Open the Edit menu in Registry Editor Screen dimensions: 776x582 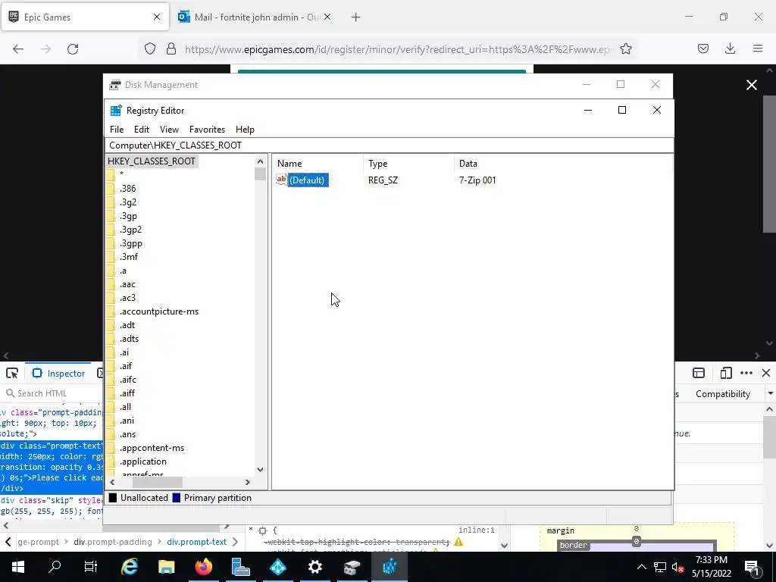(x=142, y=129)
